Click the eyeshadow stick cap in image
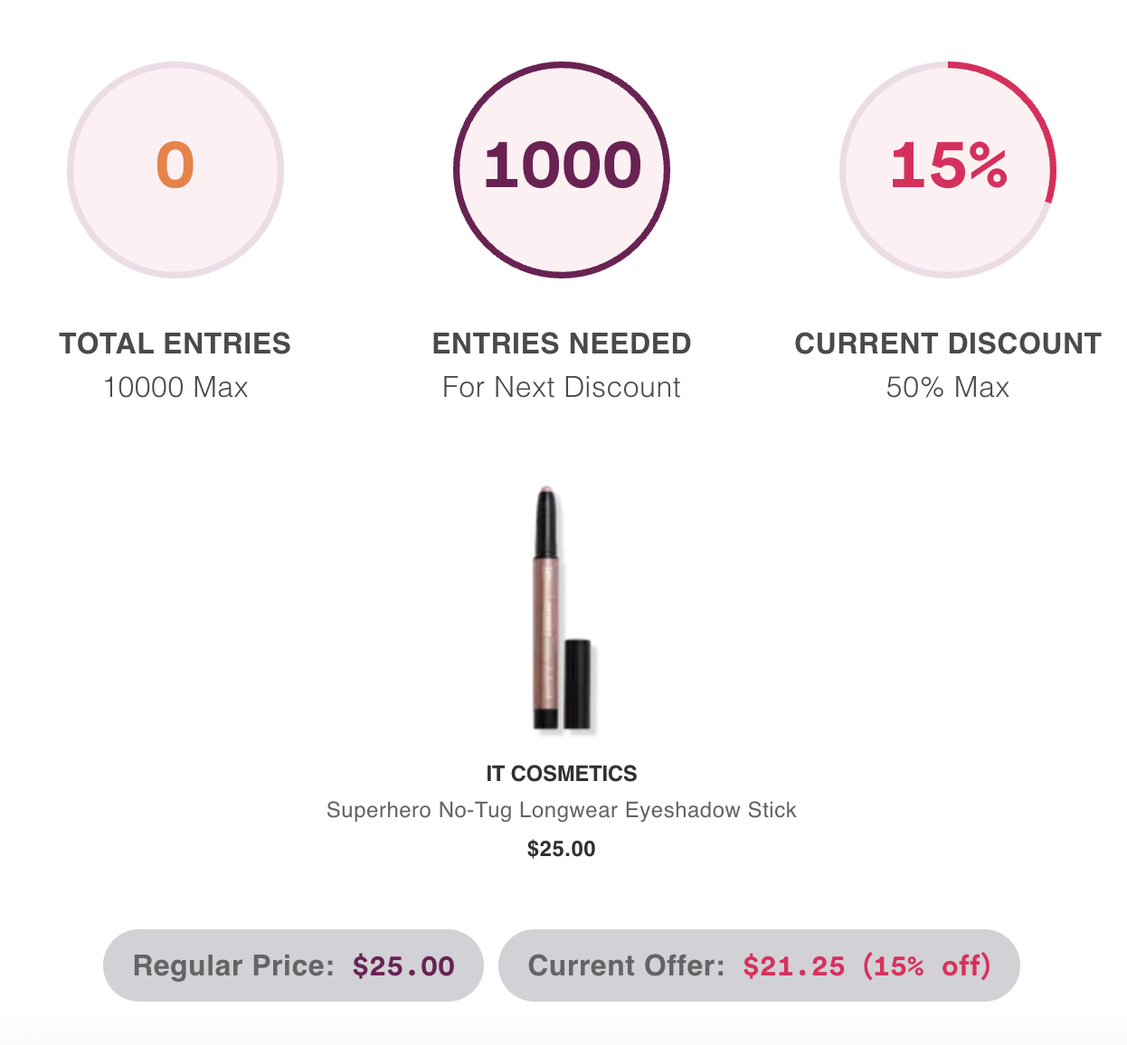This screenshot has width=1127, height=1045. coord(578,683)
